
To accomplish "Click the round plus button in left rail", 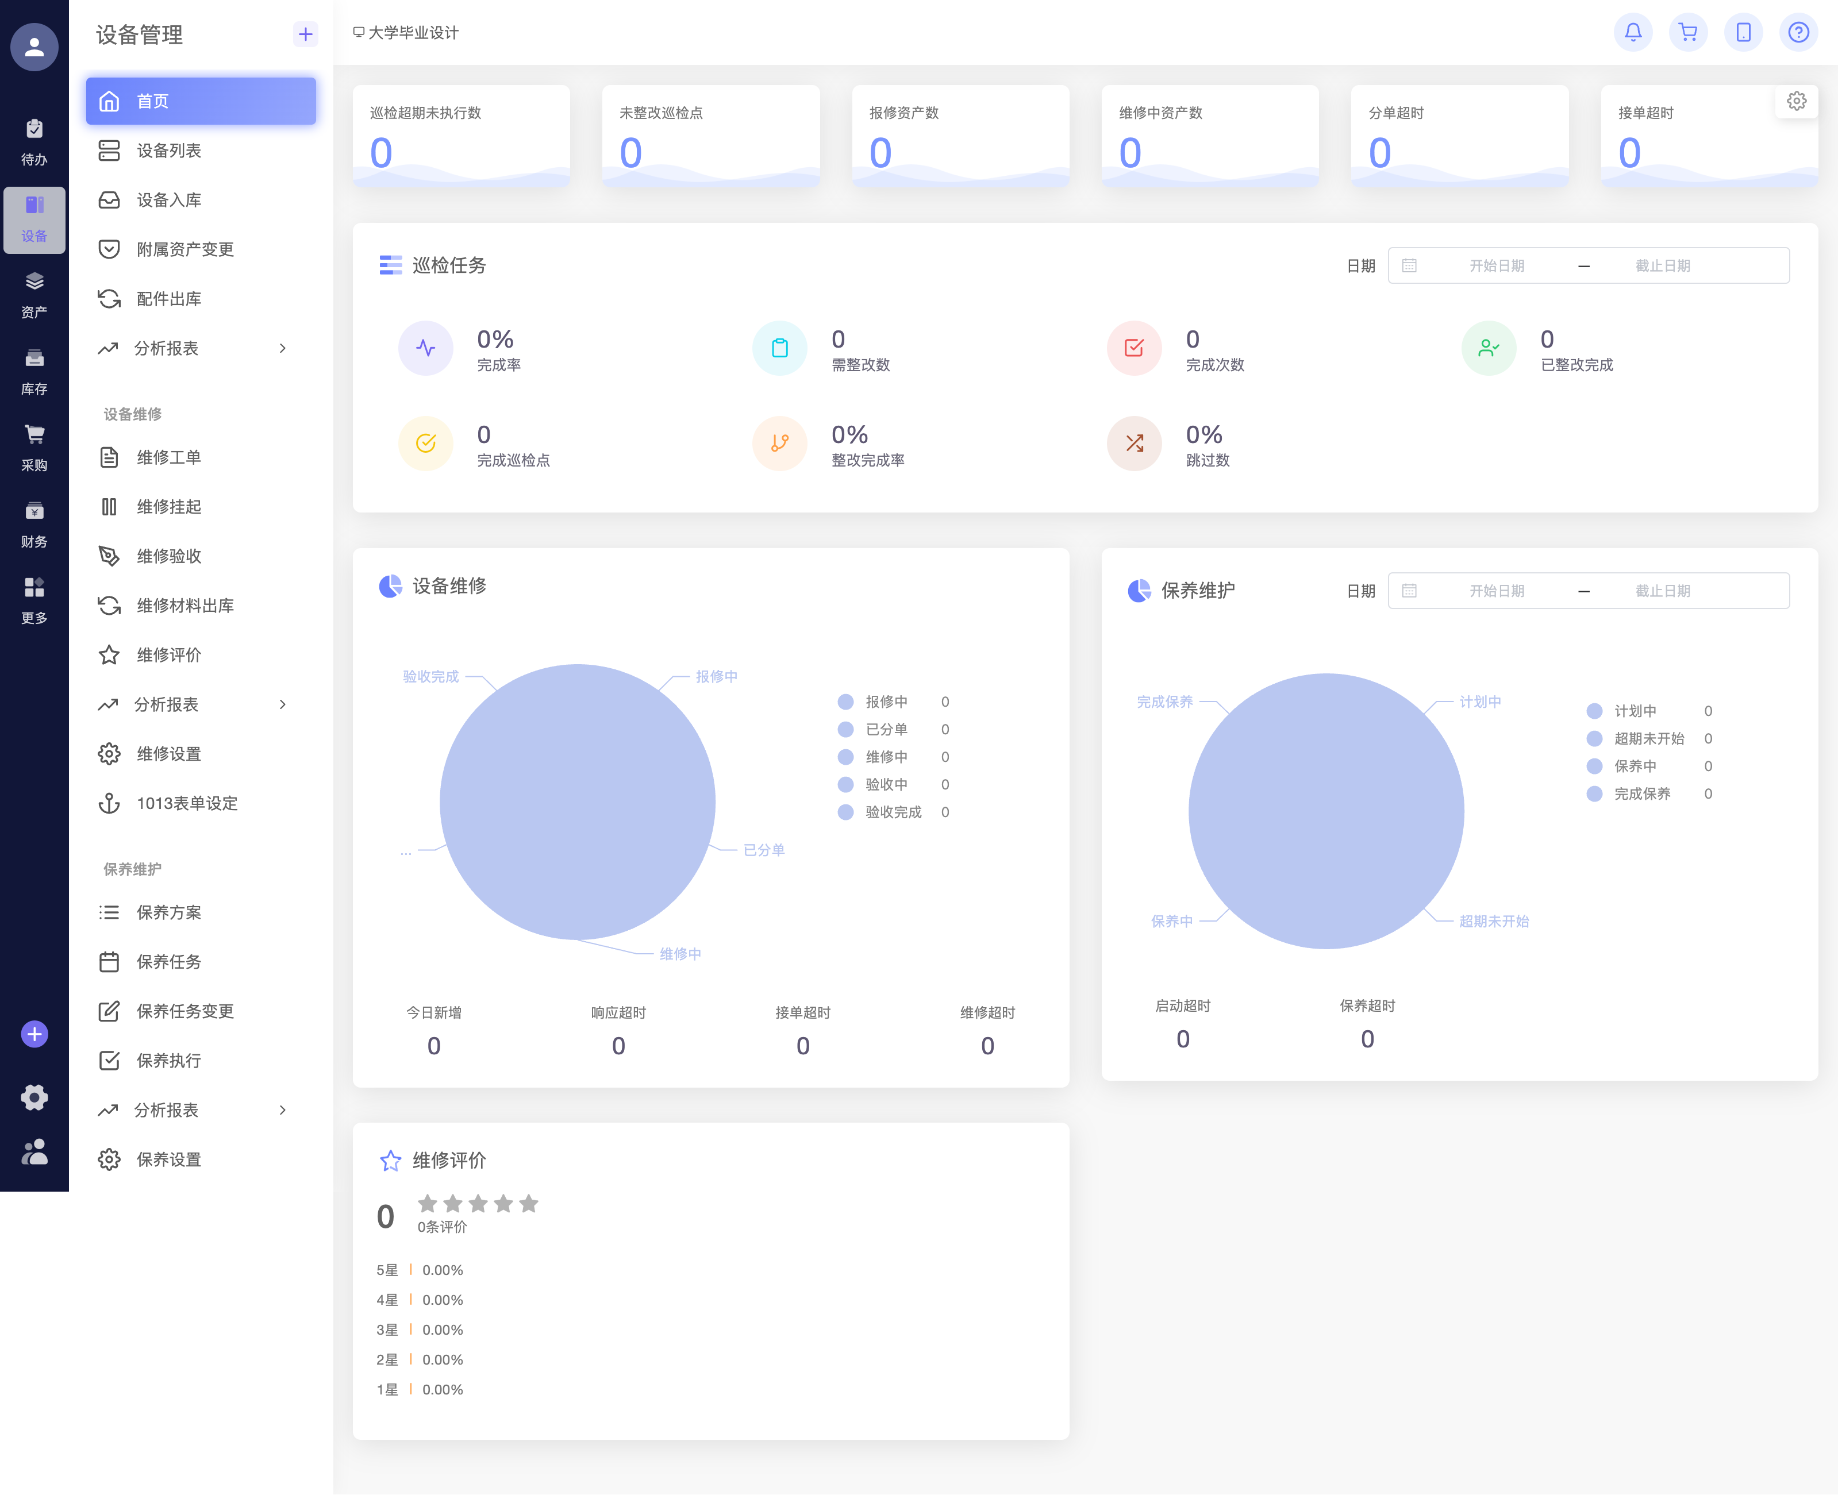I will [x=34, y=1034].
